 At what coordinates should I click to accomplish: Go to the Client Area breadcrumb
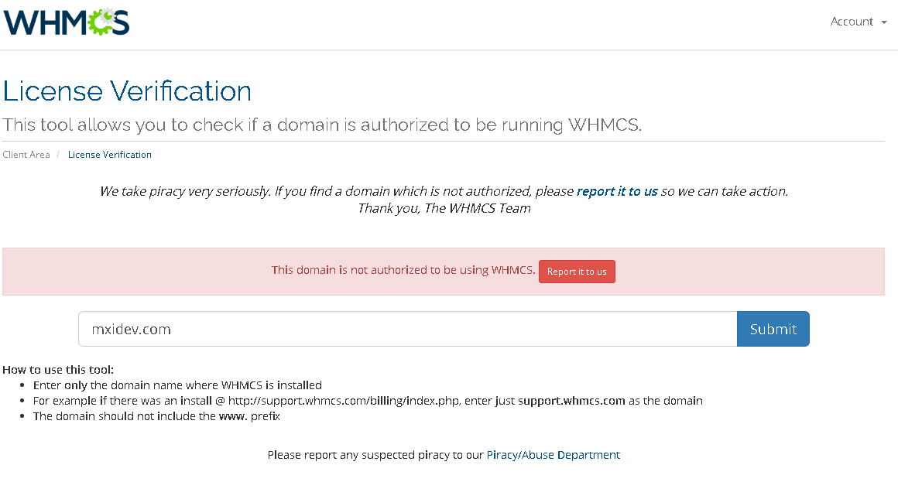pyautogui.click(x=26, y=155)
